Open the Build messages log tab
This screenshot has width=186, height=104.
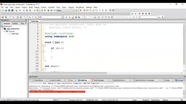click(99, 80)
